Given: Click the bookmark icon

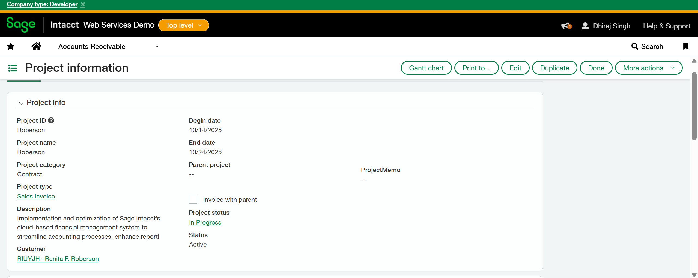Looking at the screenshot, I should 685,46.
